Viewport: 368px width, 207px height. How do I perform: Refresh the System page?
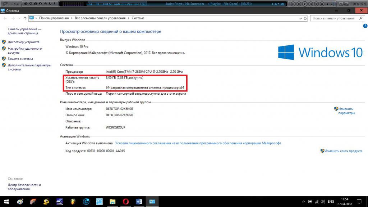[x=305, y=18]
